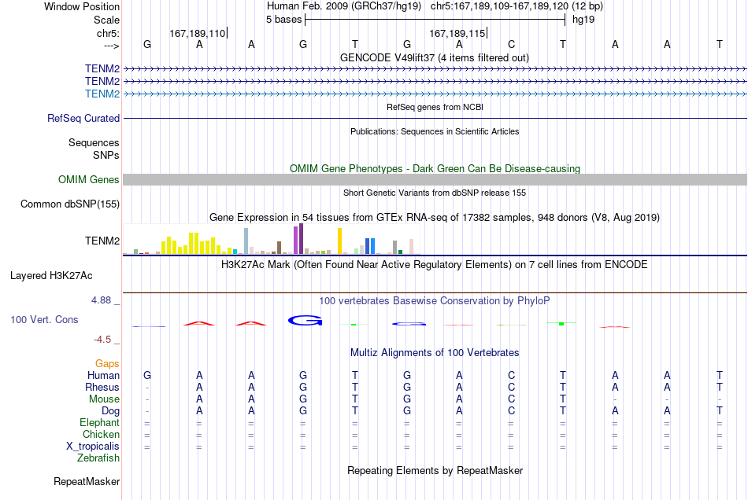Select the light blue TENM2 transcript label
748x500 pixels.
(x=102, y=94)
